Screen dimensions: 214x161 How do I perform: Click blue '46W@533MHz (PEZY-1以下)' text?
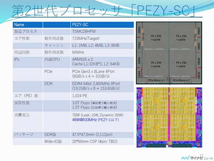[95, 120]
